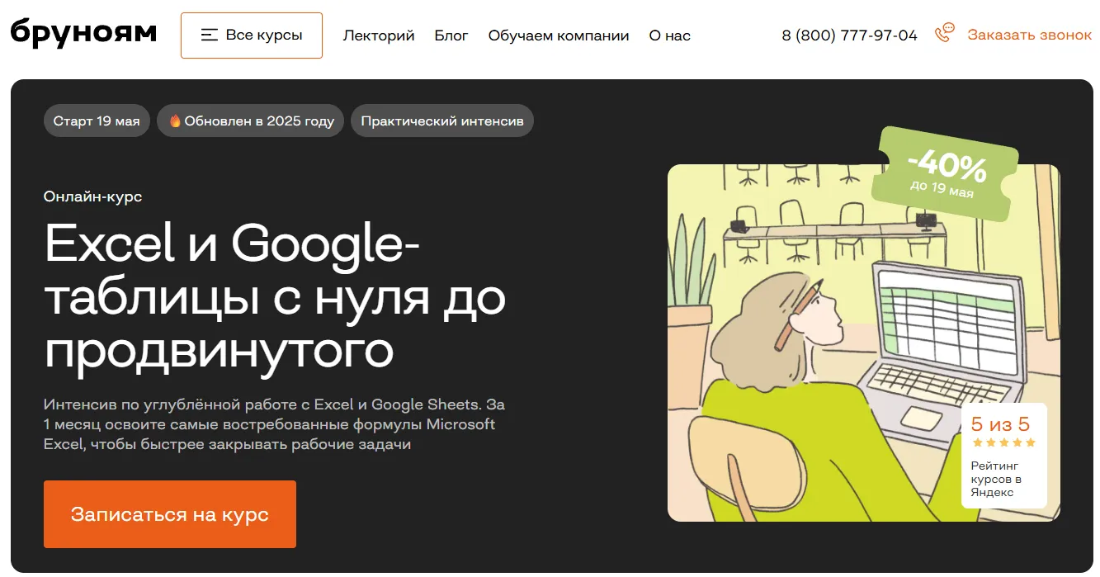Open the Лекторий menu item
Screen dimensions: 1100x577
[379, 35]
